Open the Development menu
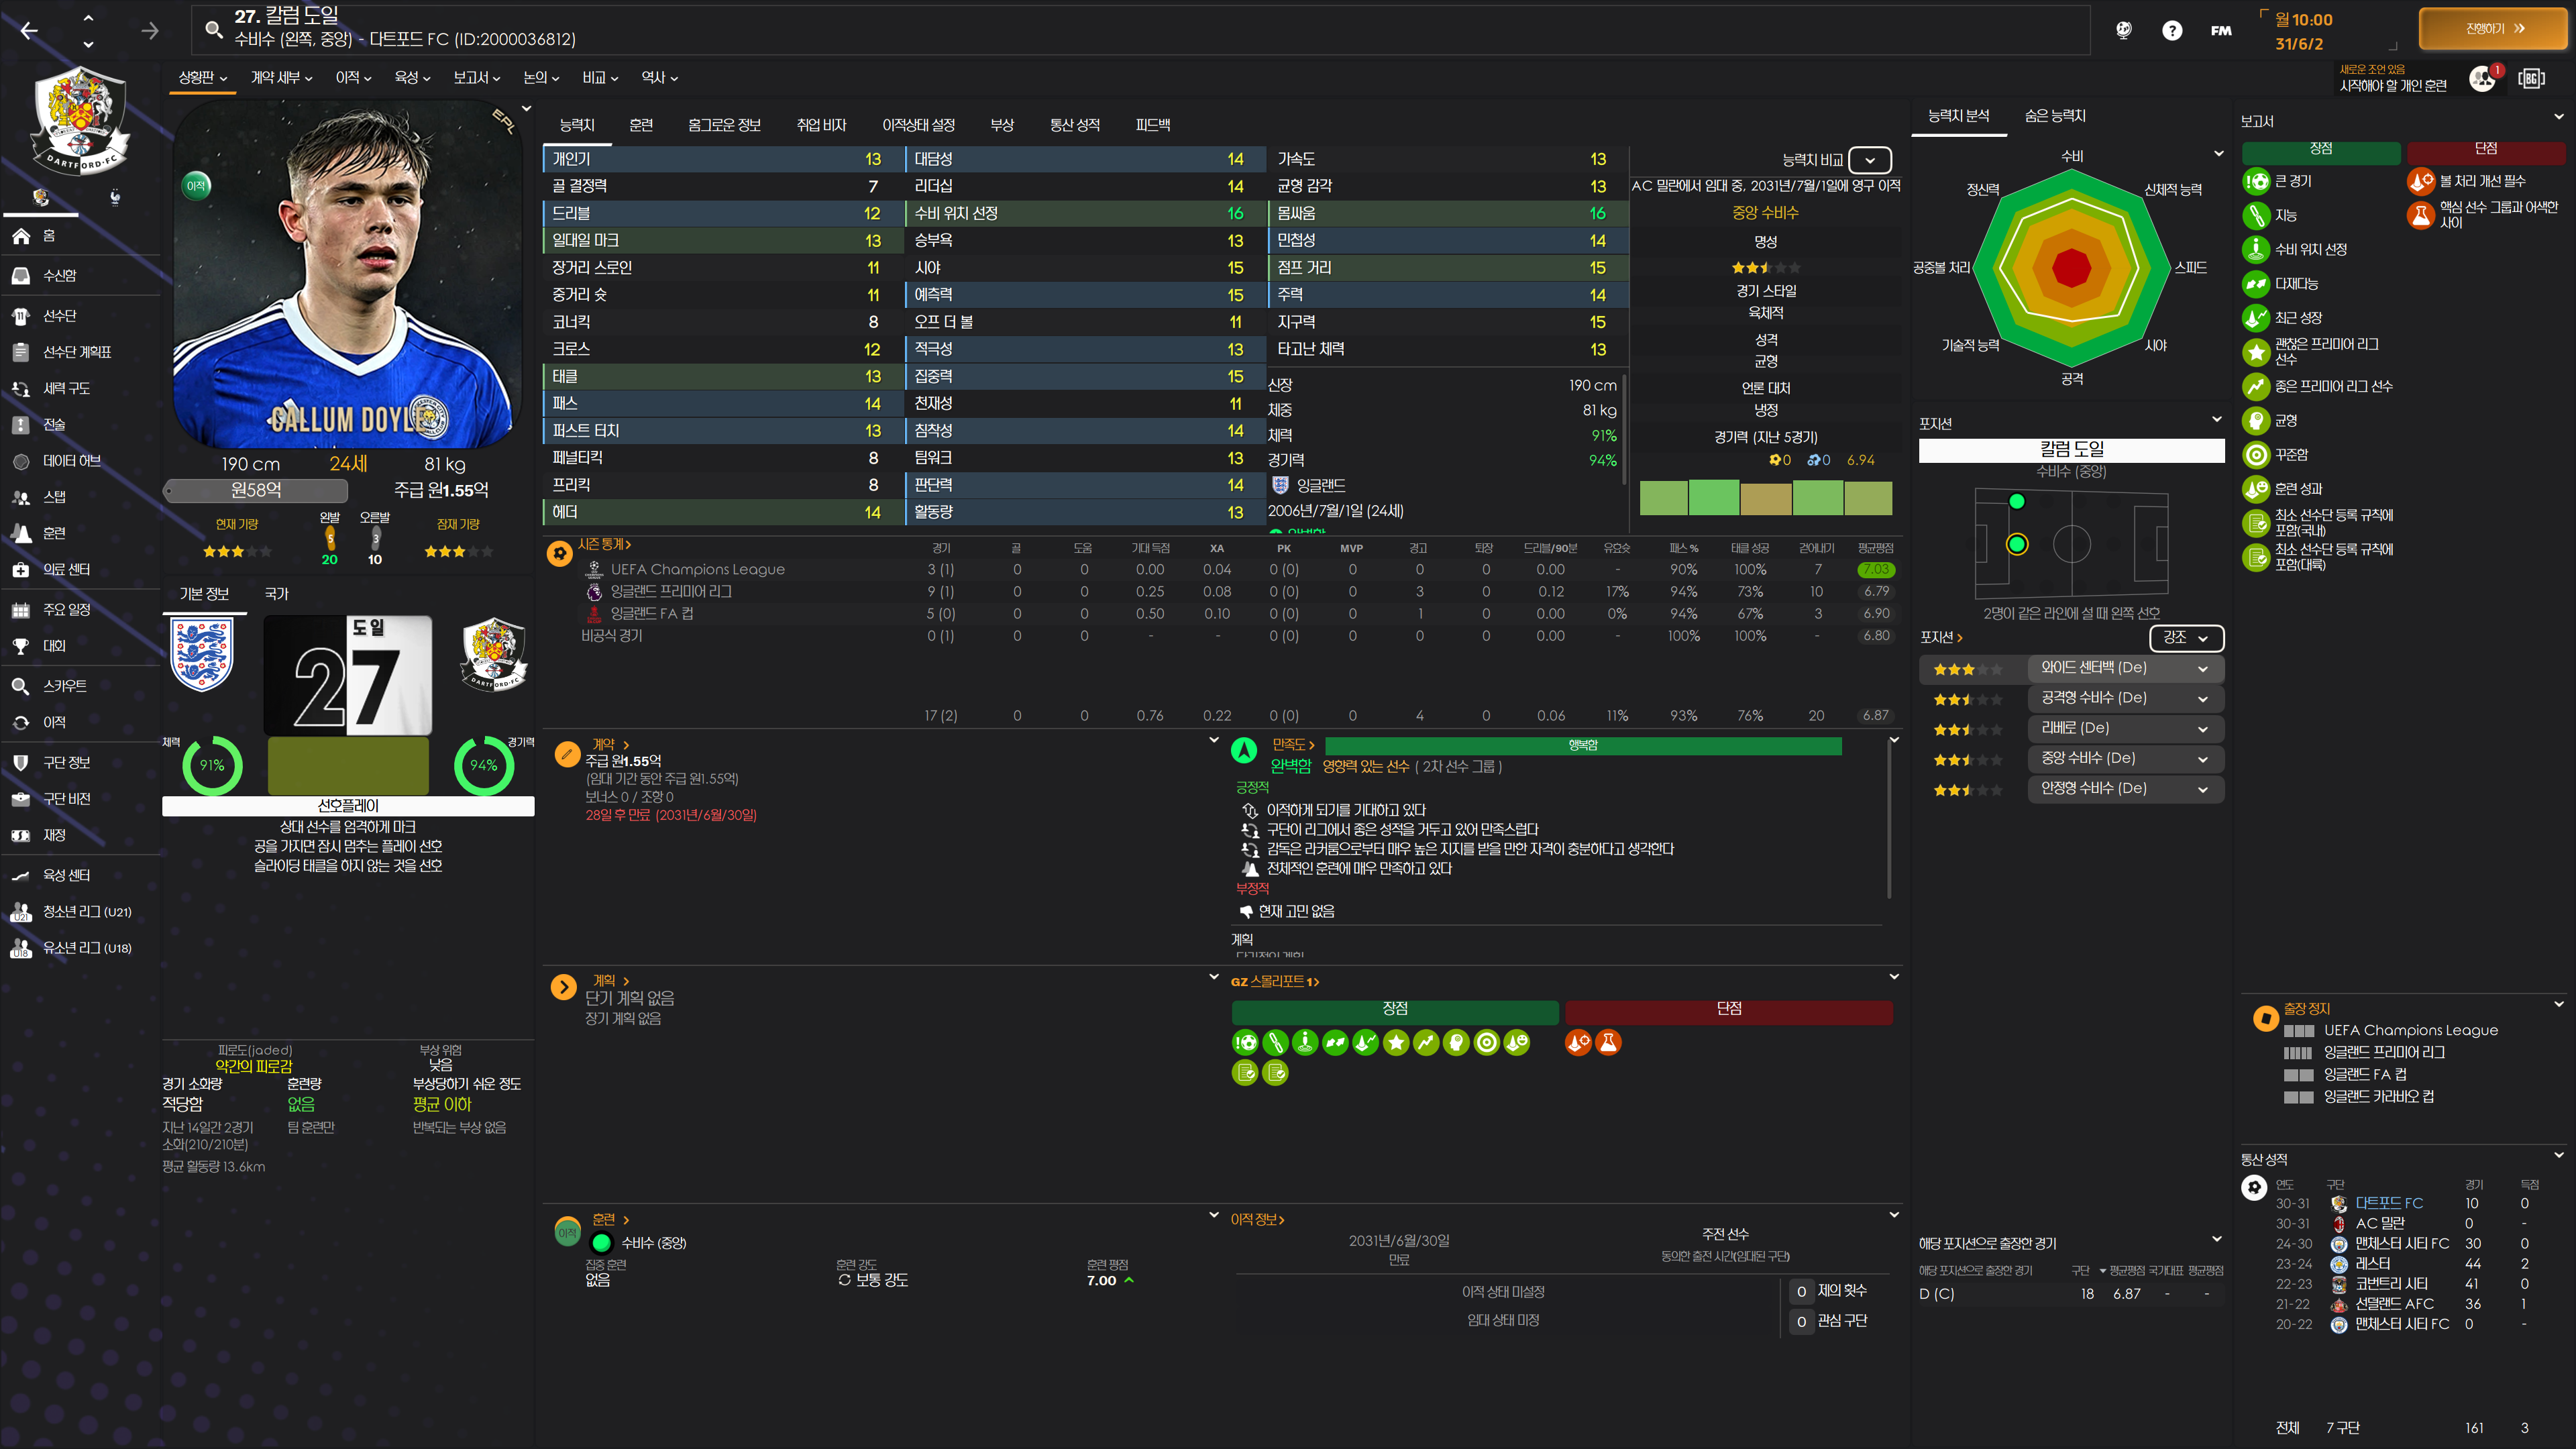 [412, 78]
